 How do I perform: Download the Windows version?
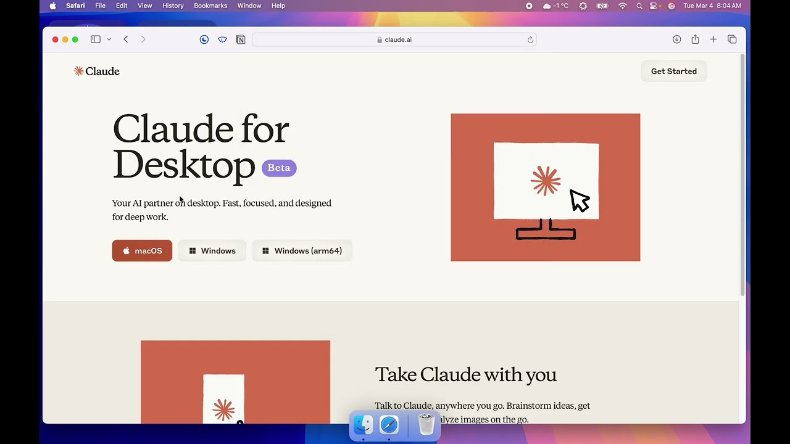click(x=212, y=251)
